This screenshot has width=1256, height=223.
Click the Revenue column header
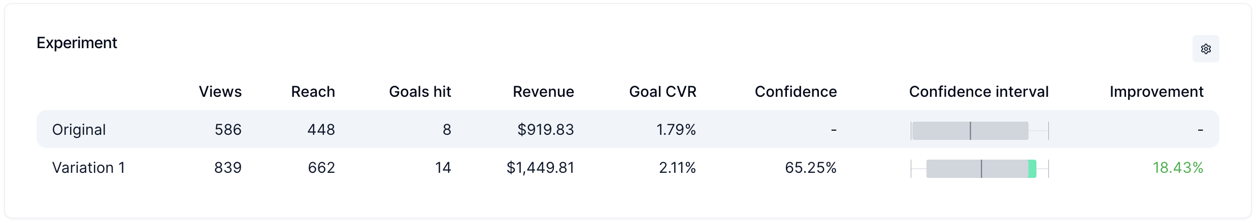(543, 92)
